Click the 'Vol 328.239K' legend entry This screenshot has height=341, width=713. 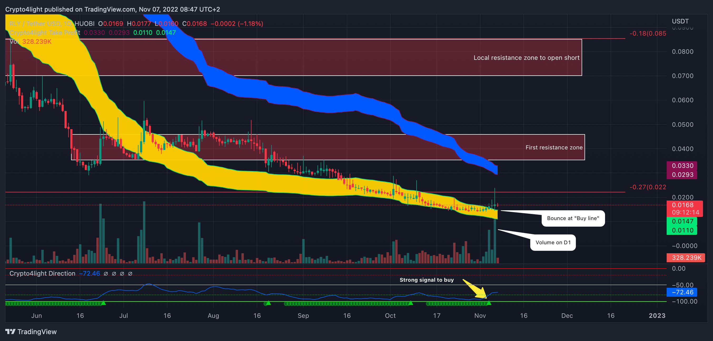(x=31, y=42)
